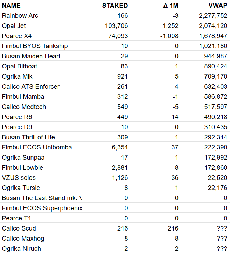The image size is (230, 256).
Task: Select the Busan The Last Stand cell
Action: (x=42, y=198)
